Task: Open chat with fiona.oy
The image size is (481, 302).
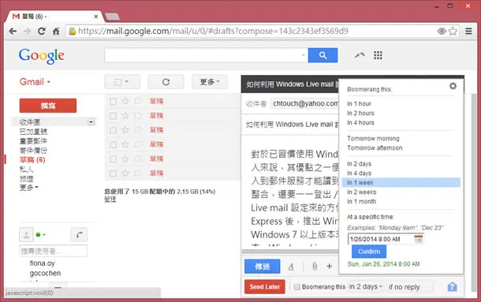Action: click(43, 263)
